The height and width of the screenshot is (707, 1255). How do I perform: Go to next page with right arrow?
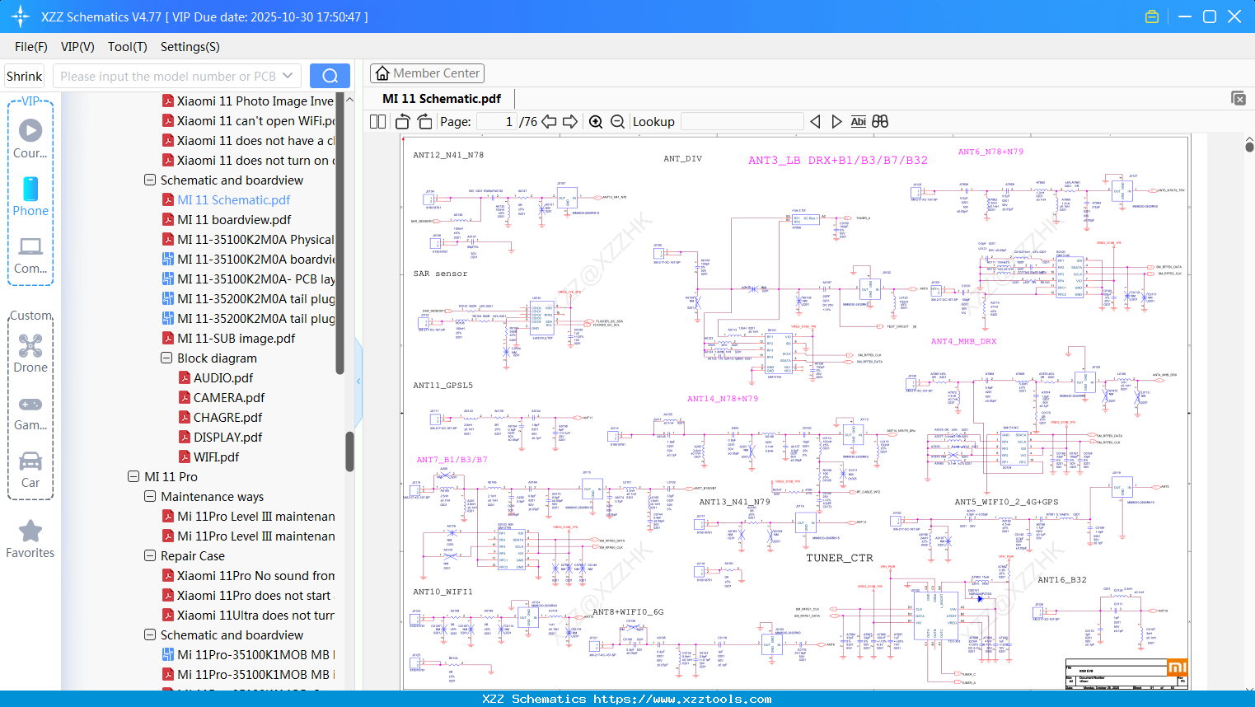570,122
